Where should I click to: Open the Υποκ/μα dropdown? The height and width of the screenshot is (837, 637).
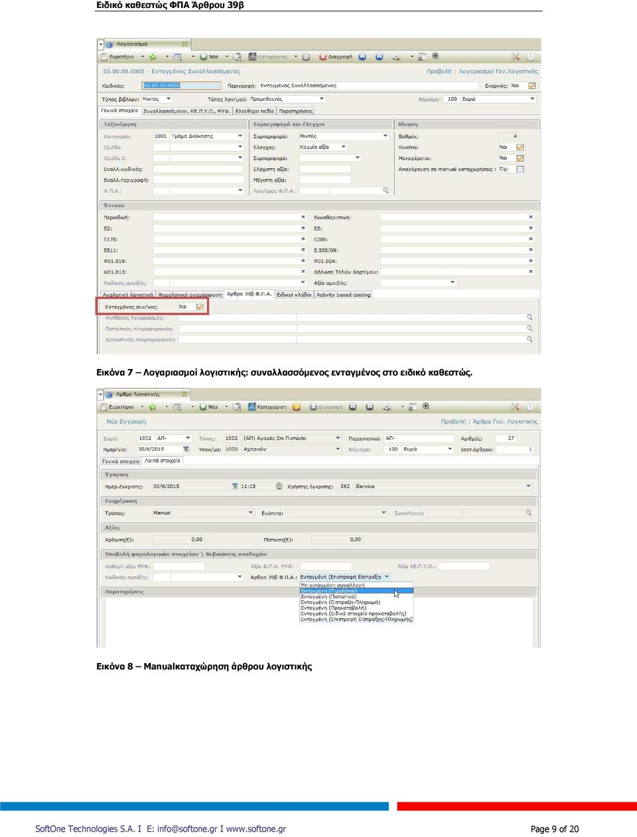338,449
